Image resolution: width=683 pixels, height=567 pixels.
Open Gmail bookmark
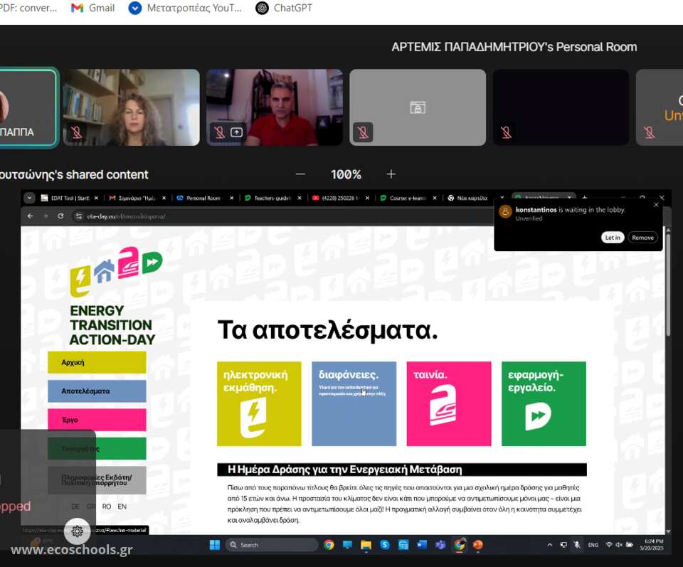[92, 8]
